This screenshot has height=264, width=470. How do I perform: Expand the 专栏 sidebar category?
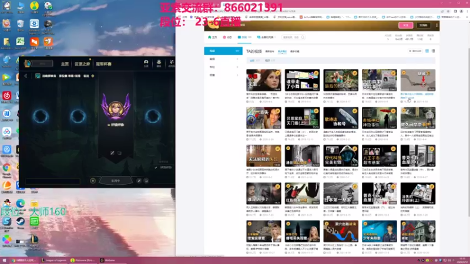[224, 67]
